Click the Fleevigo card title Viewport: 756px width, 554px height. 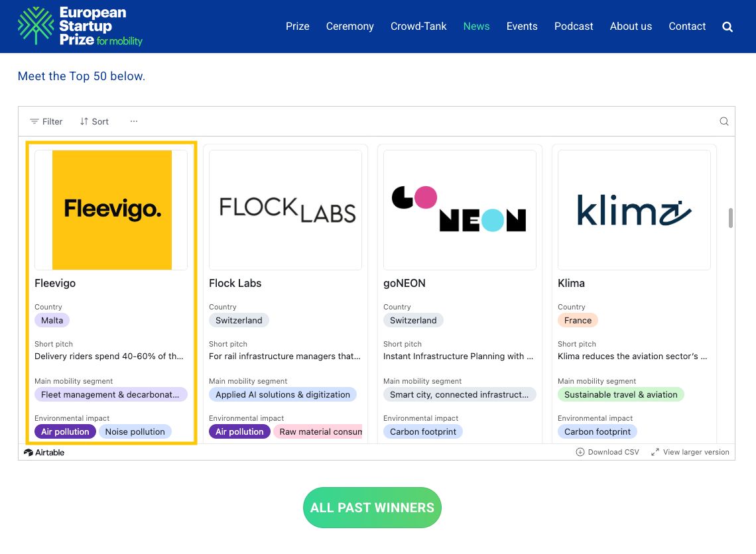tap(55, 283)
